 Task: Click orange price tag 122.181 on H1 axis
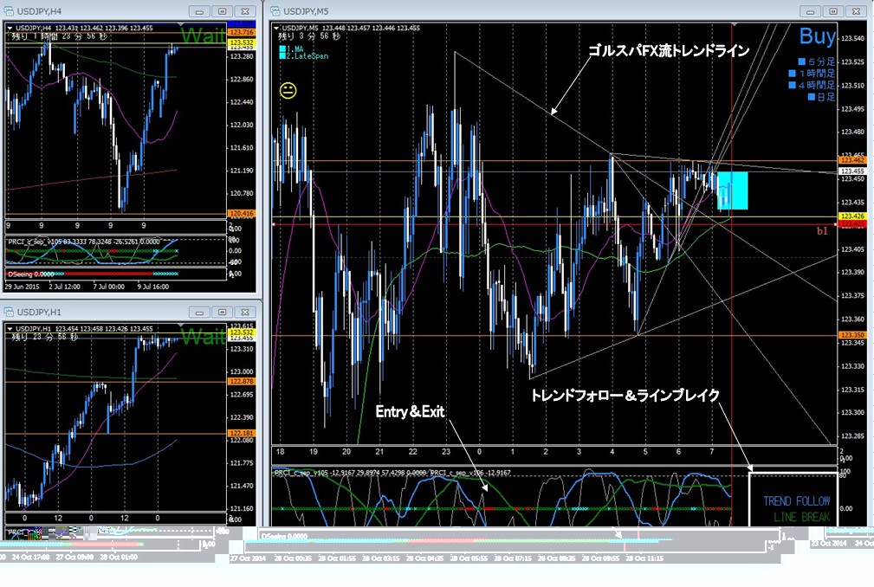242,433
